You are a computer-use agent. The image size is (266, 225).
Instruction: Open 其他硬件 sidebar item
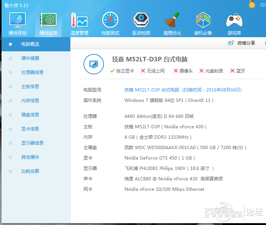[x=36, y=157]
